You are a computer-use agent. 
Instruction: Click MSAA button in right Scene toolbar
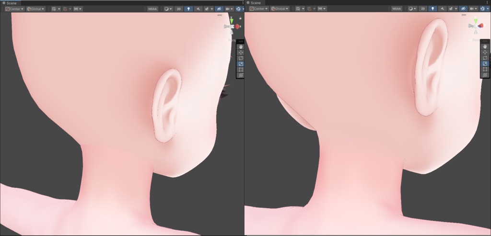397,9
